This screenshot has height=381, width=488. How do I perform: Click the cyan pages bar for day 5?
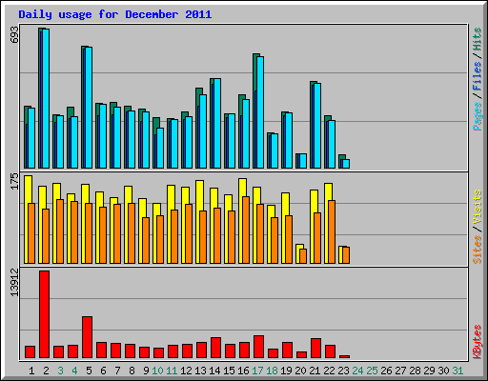coord(89,108)
